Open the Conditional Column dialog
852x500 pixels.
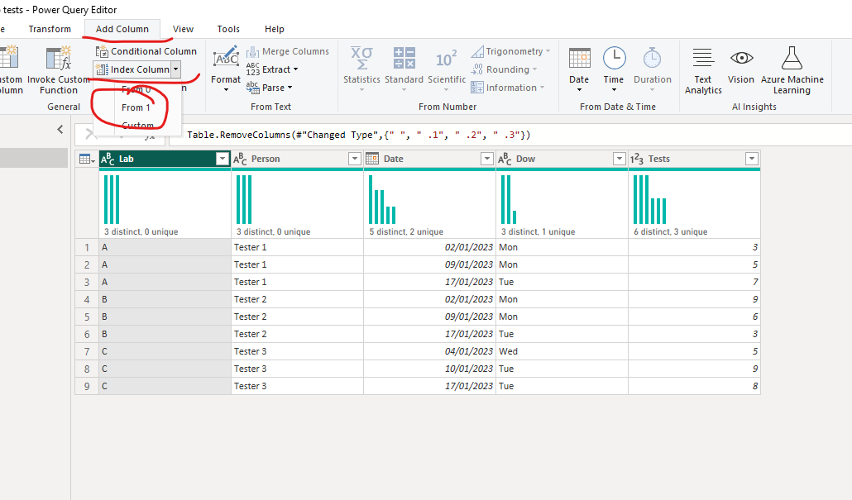pos(146,51)
